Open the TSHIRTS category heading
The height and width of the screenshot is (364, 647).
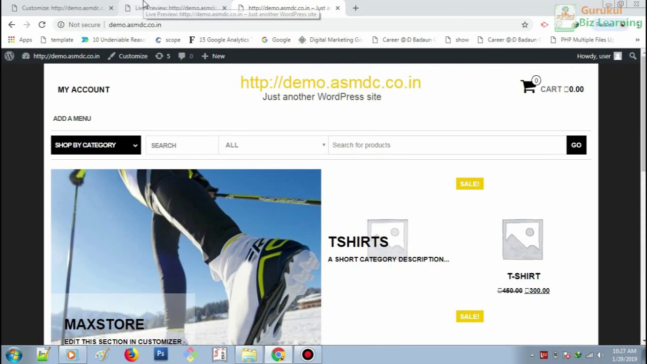pos(358,242)
